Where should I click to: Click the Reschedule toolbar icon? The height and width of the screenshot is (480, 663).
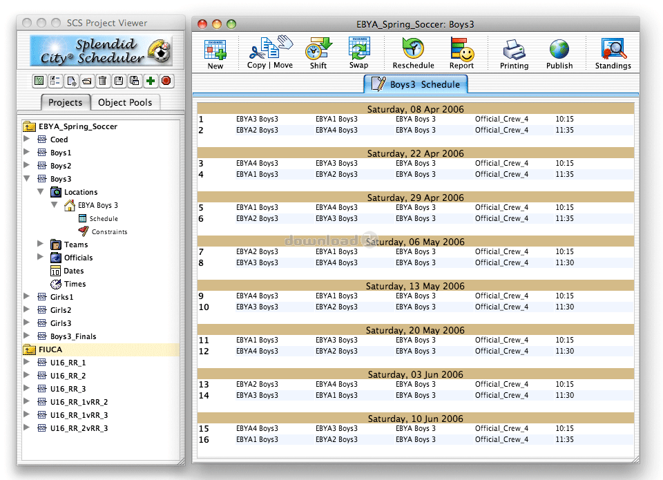pyautogui.click(x=413, y=53)
